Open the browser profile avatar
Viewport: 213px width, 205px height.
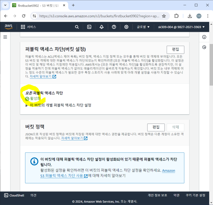[199, 16]
